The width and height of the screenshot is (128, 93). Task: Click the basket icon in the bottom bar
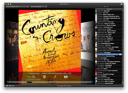(10, 86)
